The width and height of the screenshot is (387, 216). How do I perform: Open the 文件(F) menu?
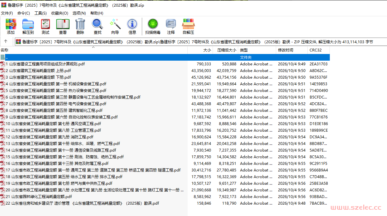pos(7,13)
